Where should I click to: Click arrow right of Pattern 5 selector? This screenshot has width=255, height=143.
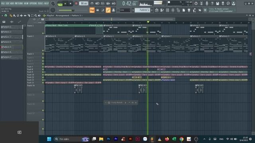(152, 10)
